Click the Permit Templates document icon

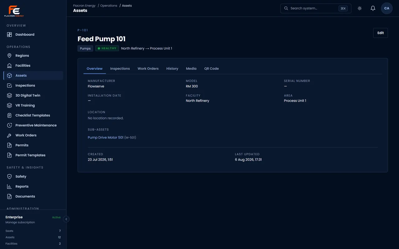(9, 155)
